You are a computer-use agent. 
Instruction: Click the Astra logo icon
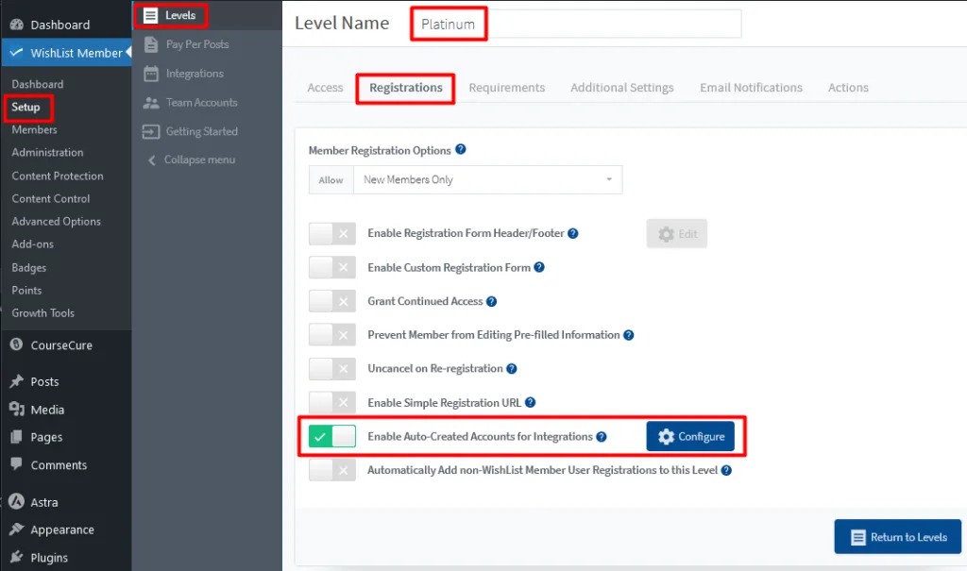pos(17,501)
